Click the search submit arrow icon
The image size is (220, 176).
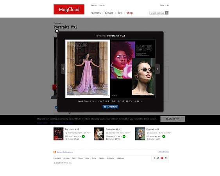[167, 13]
